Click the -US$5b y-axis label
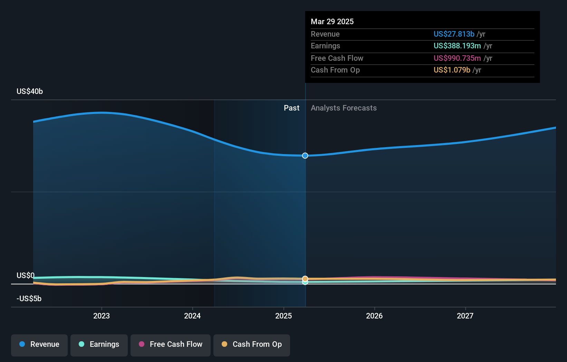 29,298
